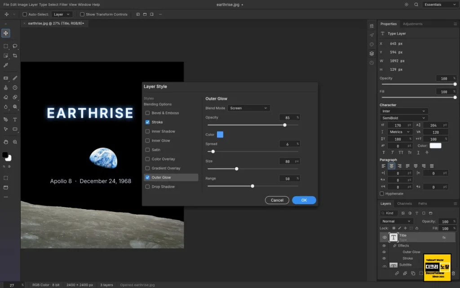The height and width of the screenshot is (288, 460).
Task: Select the Hand tool
Action: [5, 142]
